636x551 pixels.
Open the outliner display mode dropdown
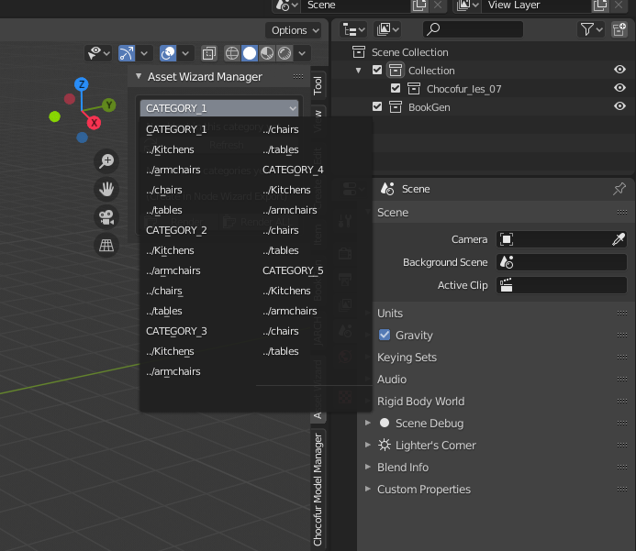pos(387,29)
